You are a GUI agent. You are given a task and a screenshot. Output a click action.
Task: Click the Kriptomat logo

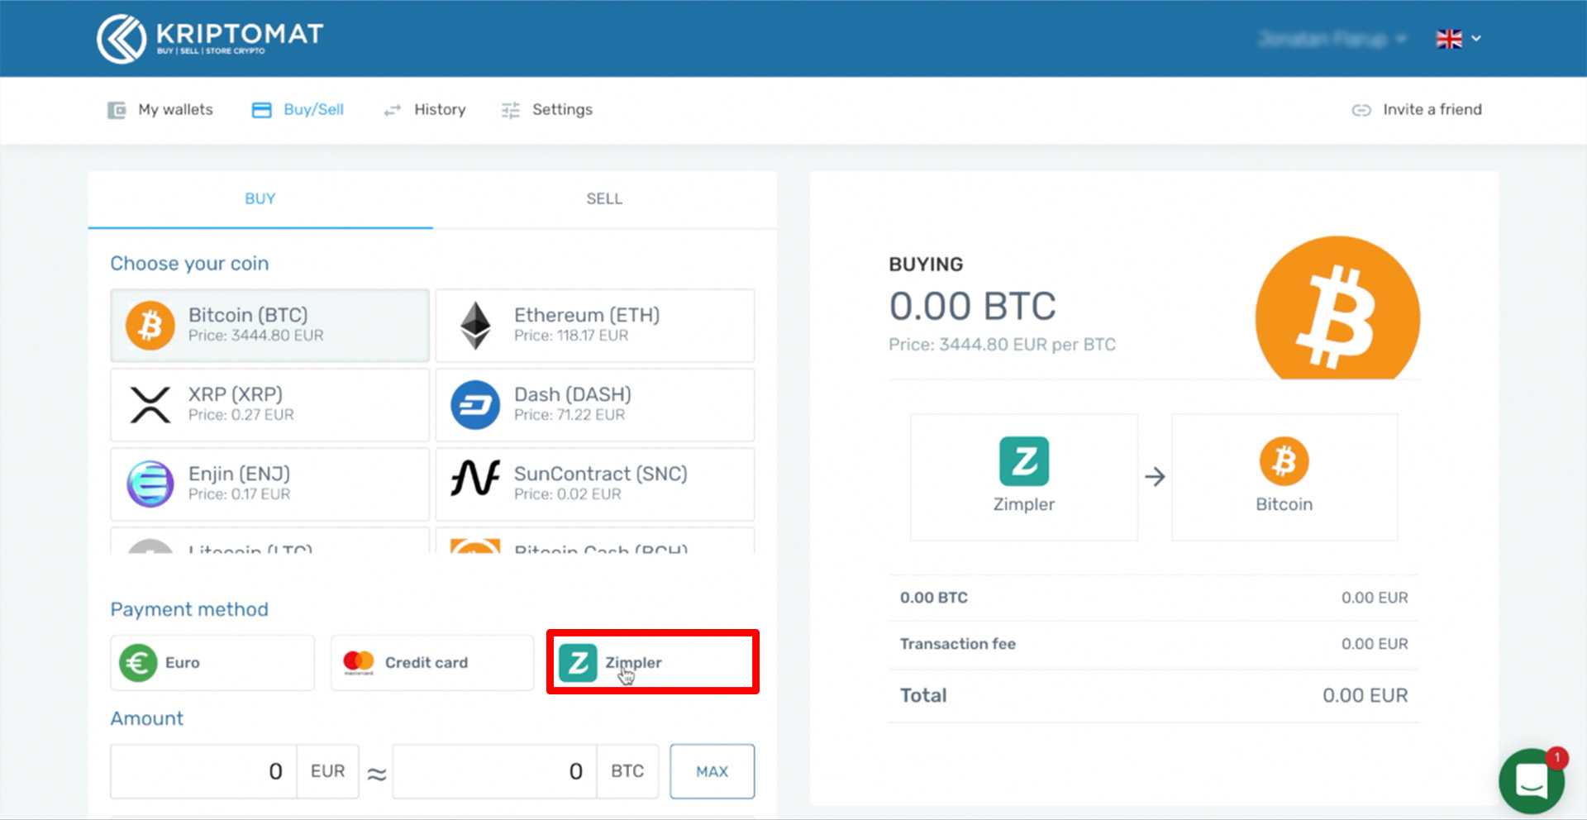pyautogui.click(x=210, y=38)
